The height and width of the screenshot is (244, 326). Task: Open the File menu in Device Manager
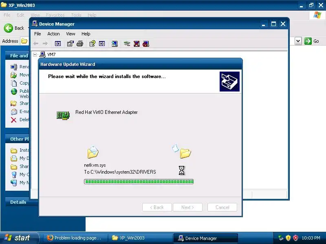coord(37,34)
